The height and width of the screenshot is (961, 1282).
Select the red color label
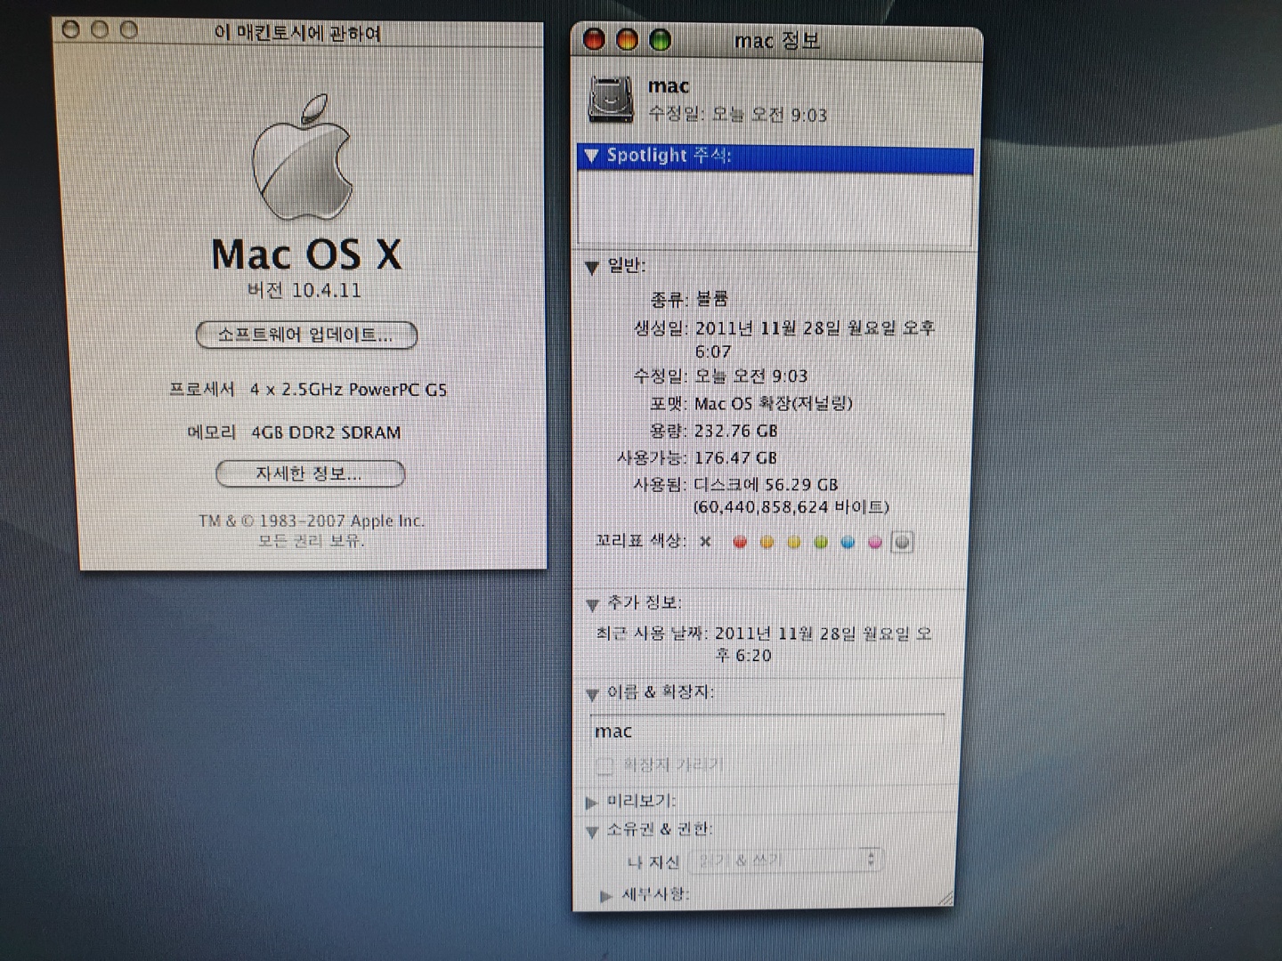tap(739, 542)
